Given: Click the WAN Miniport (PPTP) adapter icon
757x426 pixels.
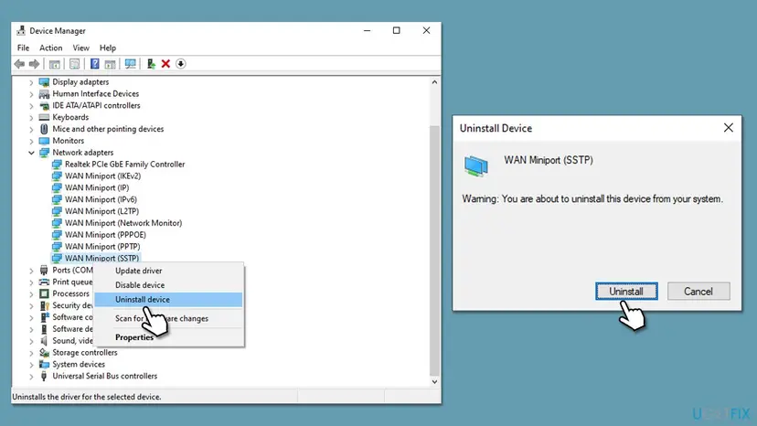Looking at the screenshot, I should click(57, 246).
